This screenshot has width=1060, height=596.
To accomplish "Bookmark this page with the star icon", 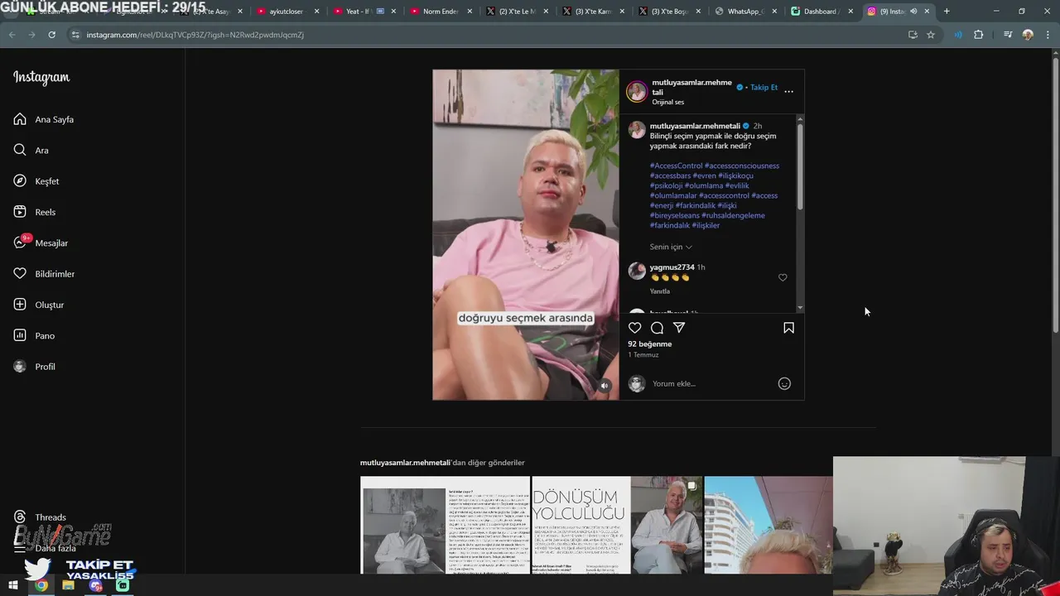I will 931,35.
